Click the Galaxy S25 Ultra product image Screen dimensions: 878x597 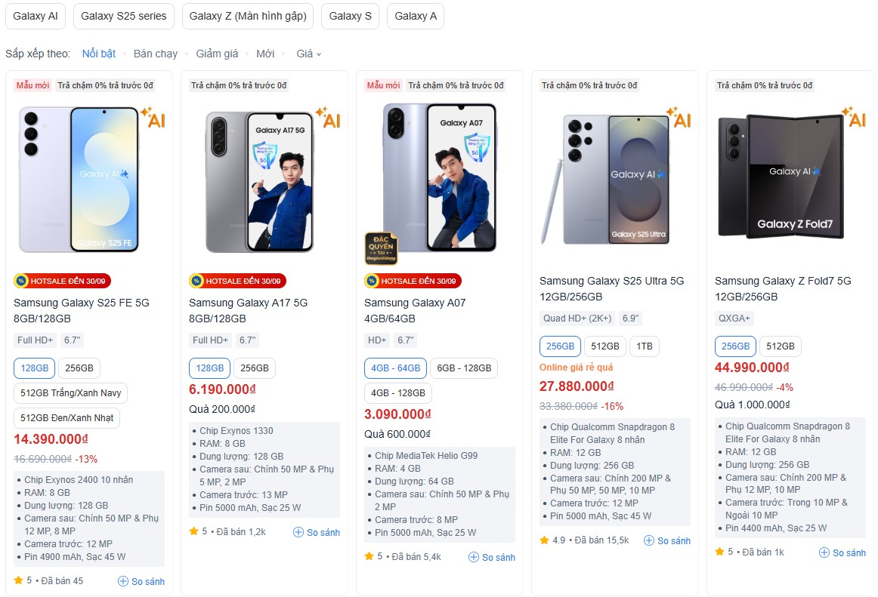click(615, 179)
